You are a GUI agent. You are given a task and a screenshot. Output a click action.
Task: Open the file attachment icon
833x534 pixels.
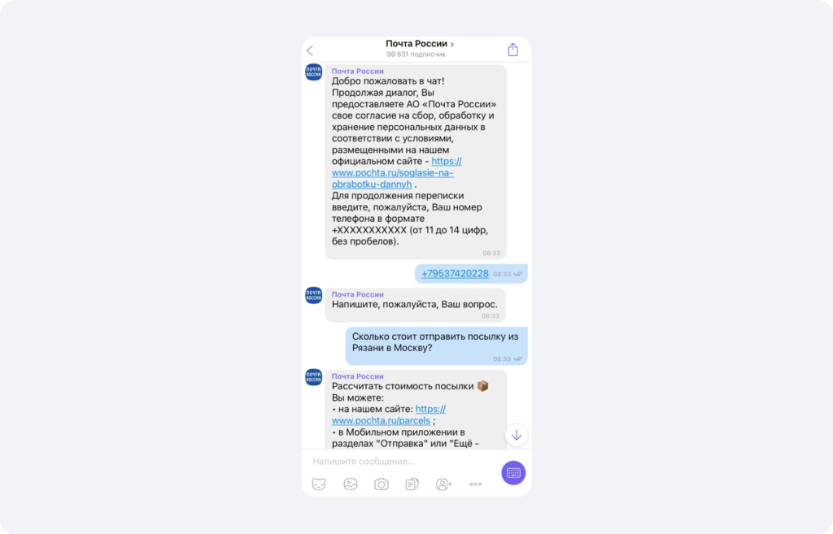(x=412, y=484)
